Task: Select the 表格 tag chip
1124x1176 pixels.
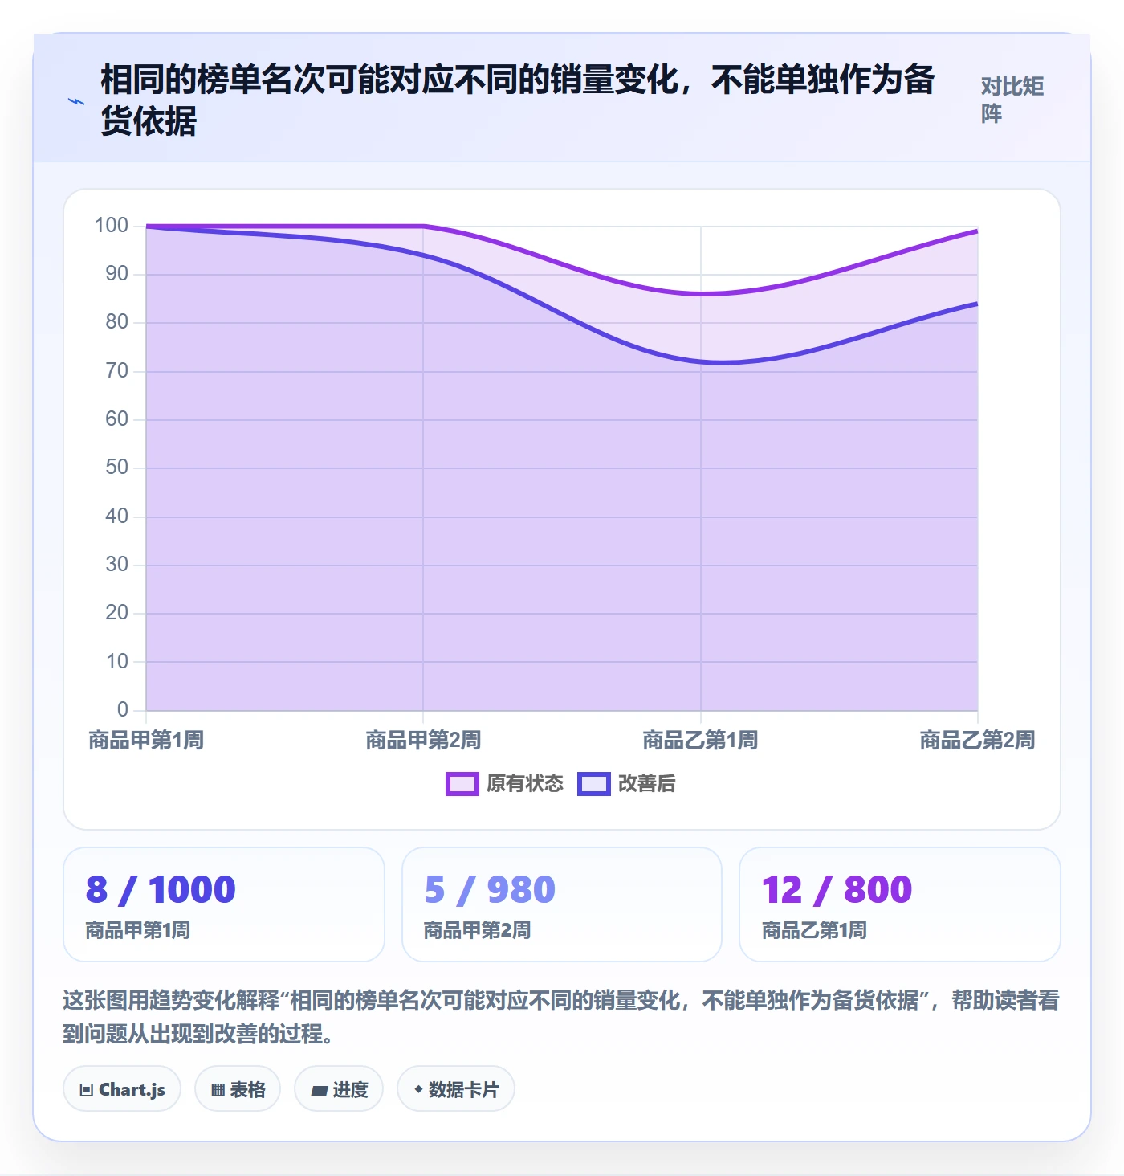Action: [238, 1089]
